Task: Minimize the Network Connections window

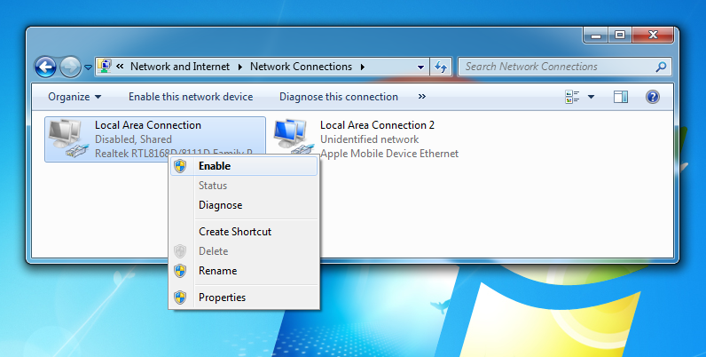Action: click(x=596, y=36)
